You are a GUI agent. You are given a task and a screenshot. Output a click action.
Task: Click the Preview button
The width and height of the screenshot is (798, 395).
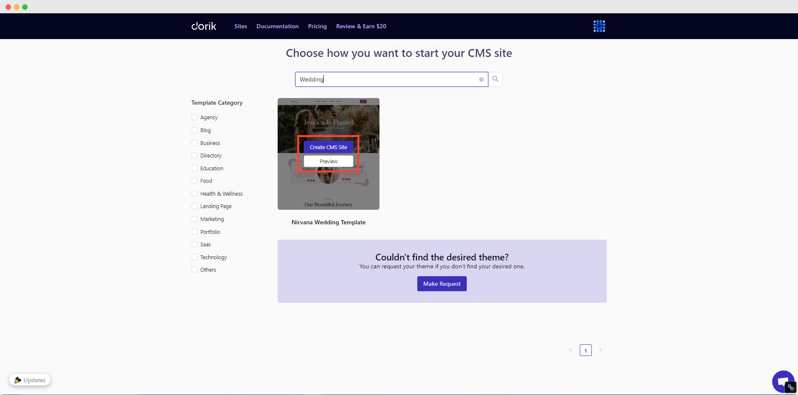click(328, 161)
